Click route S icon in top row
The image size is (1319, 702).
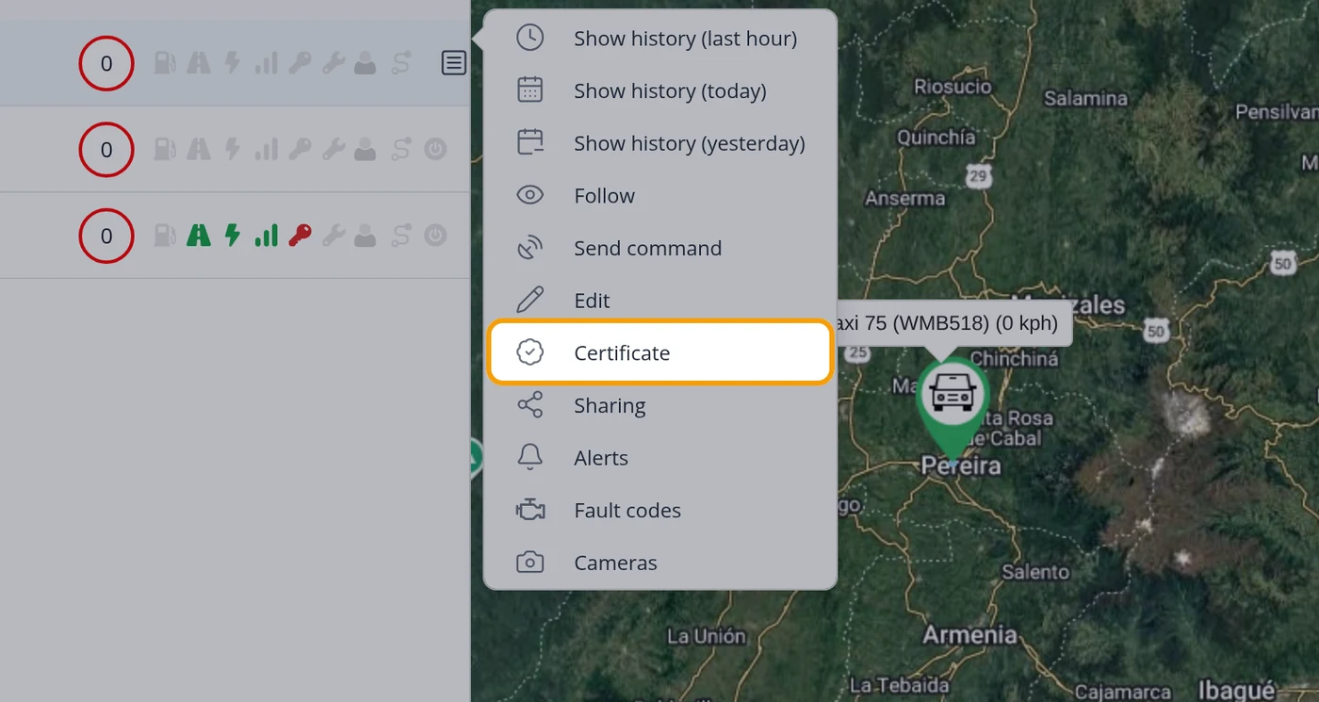(x=401, y=63)
